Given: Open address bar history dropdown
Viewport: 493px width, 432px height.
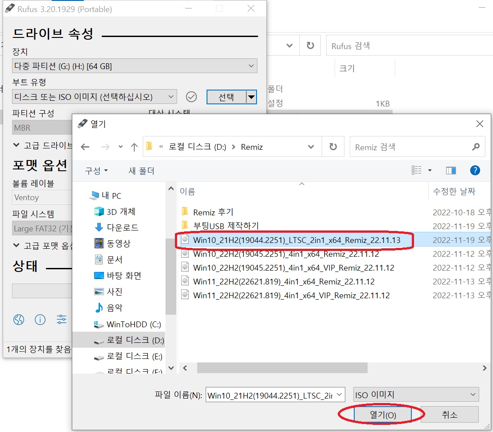Looking at the screenshot, I should click(311, 147).
